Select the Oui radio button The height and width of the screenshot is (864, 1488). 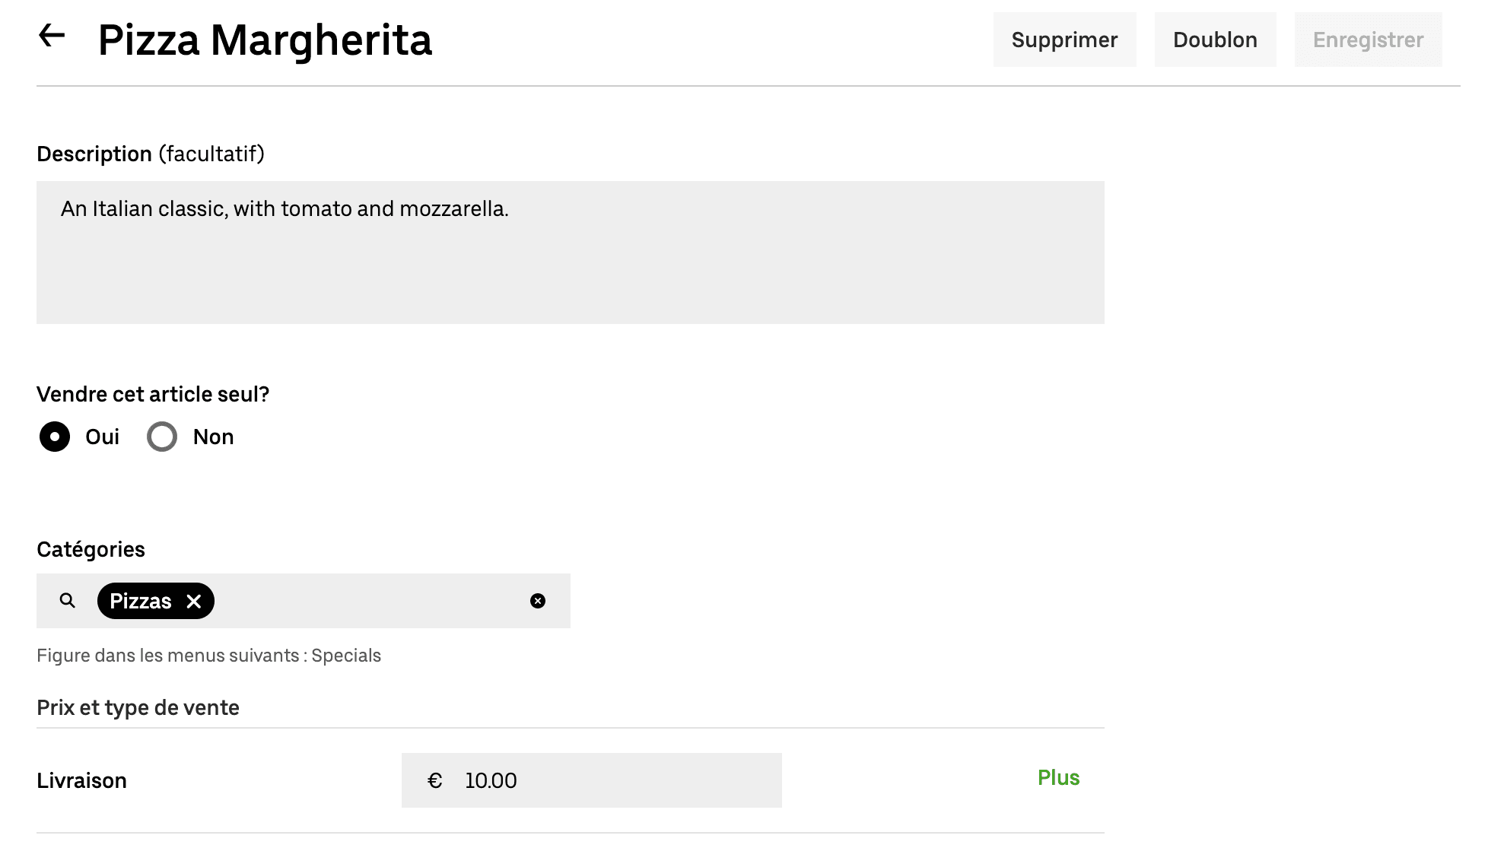55,437
